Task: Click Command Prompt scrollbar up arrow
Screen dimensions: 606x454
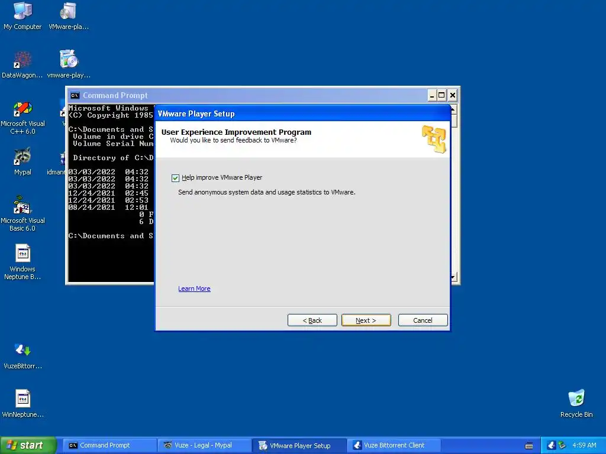Action: point(454,109)
